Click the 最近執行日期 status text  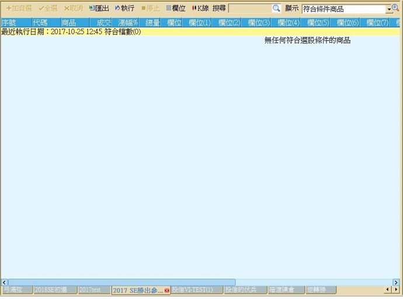(x=71, y=32)
